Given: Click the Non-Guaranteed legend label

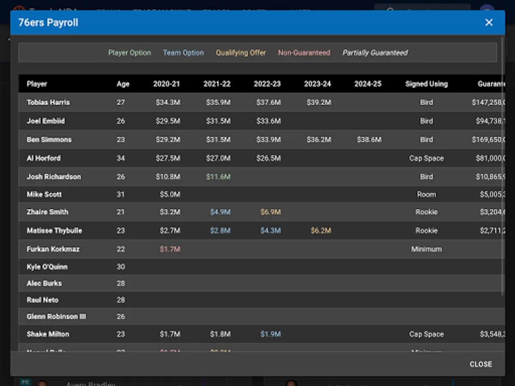Looking at the screenshot, I should pos(304,53).
